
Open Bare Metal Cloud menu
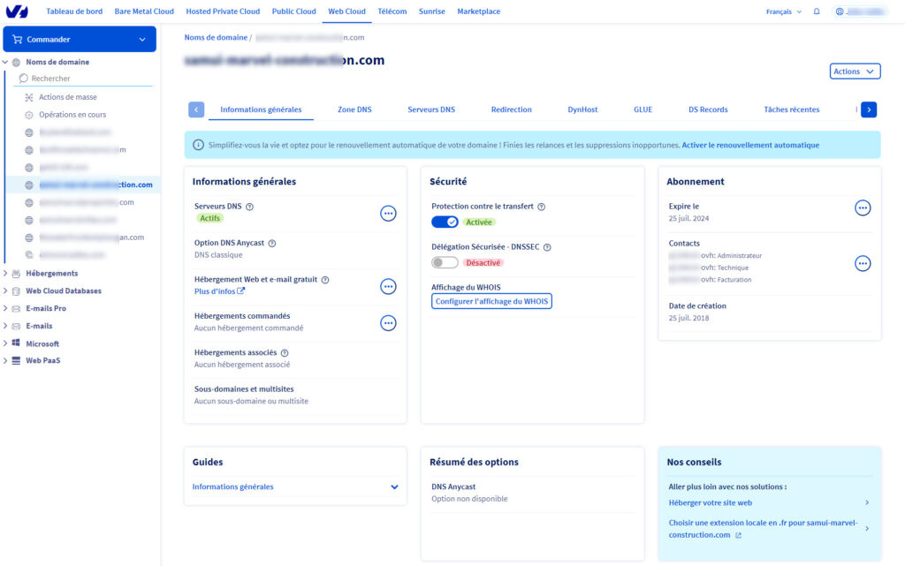144,11
